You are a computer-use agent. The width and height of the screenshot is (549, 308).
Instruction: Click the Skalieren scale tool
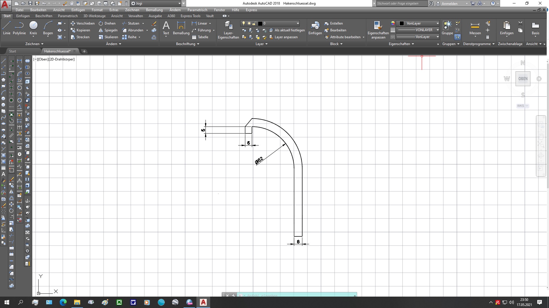(x=108, y=37)
